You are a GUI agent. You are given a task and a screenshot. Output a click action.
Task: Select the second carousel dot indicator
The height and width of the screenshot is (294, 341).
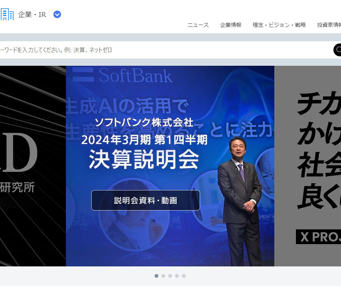click(163, 276)
